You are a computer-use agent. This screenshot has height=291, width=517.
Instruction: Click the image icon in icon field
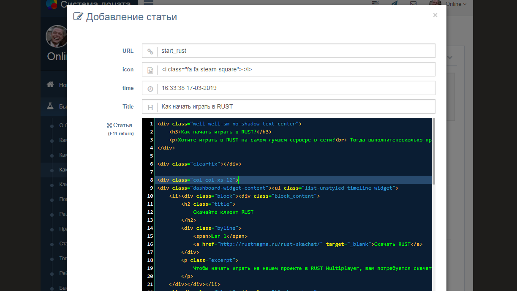pyautogui.click(x=150, y=70)
